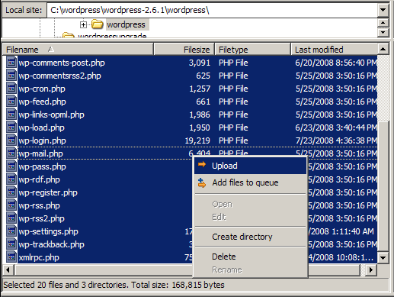Select the wp-load.php filename
394x297 pixels.
41,128
